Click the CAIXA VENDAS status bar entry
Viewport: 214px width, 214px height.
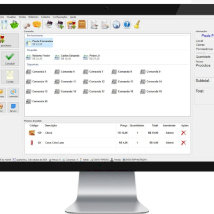pos(100,159)
